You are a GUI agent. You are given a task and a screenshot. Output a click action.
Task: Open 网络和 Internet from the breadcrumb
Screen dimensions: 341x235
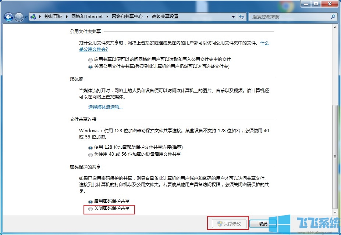click(x=87, y=17)
